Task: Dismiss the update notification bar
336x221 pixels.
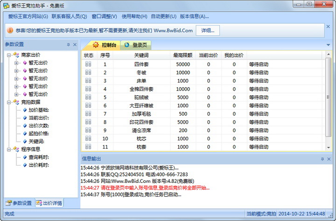Action: coord(328,27)
